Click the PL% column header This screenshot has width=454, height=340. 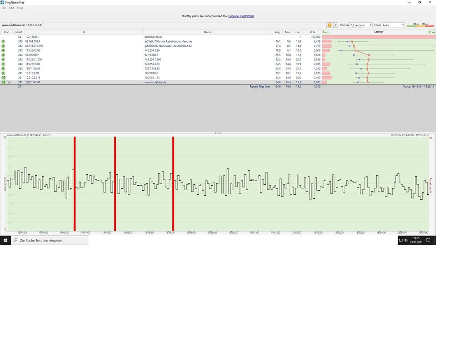pos(312,32)
